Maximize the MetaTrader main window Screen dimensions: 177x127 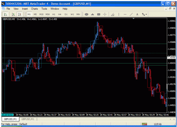click(168, 4)
